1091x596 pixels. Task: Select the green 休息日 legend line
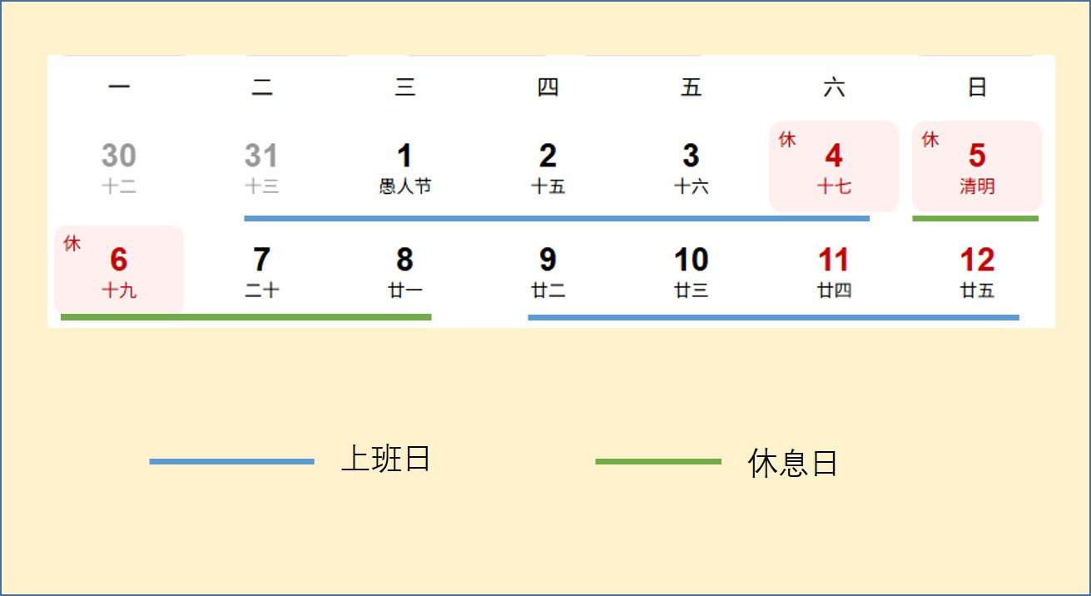(658, 461)
